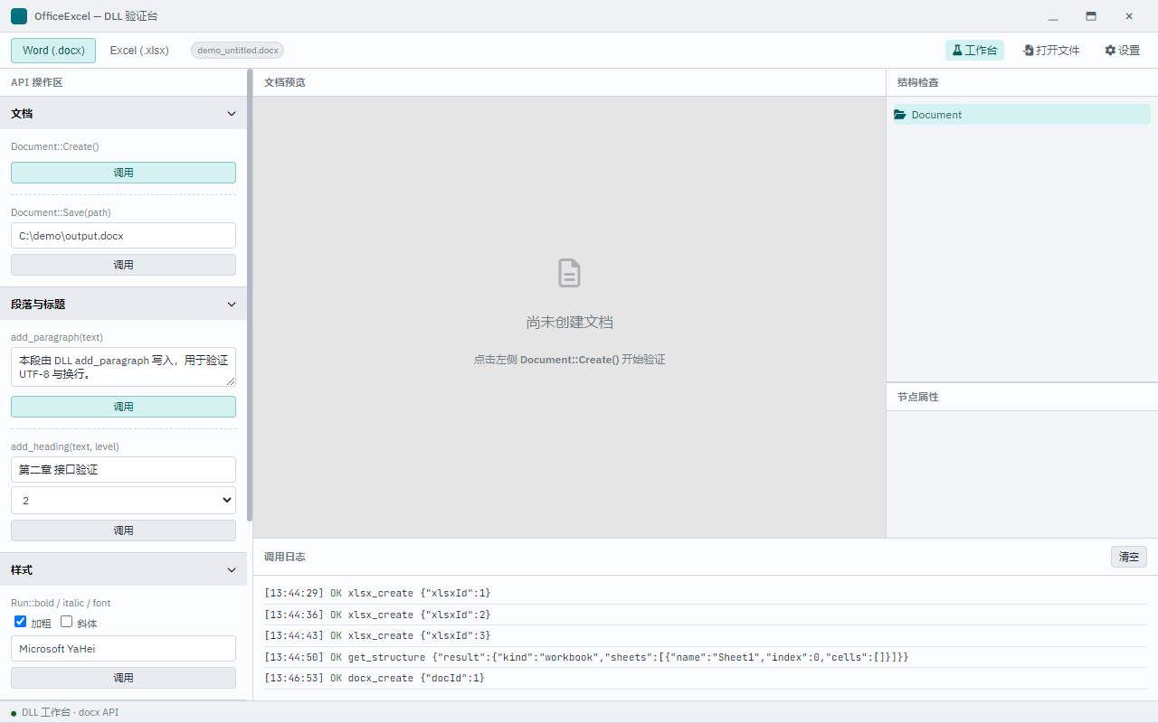Click the 结构检查 panel header
The width and height of the screenshot is (1158, 723).
pos(1022,82)
